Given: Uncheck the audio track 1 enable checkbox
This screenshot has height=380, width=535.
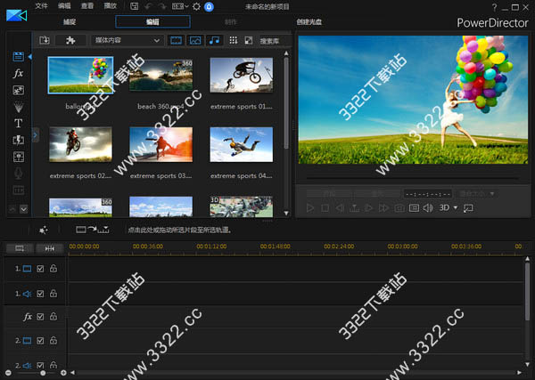Looking at the screenshot, I should pyautogui.click(x=40, y=294).
